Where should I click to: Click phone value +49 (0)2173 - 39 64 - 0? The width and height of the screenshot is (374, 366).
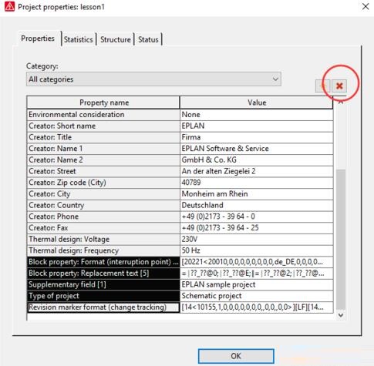(256, 217)
